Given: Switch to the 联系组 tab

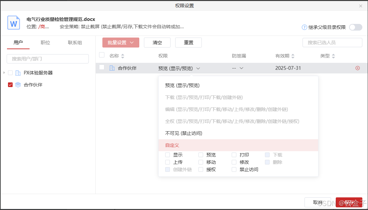Looking at the screenshot, I should (x=75, y=43).
